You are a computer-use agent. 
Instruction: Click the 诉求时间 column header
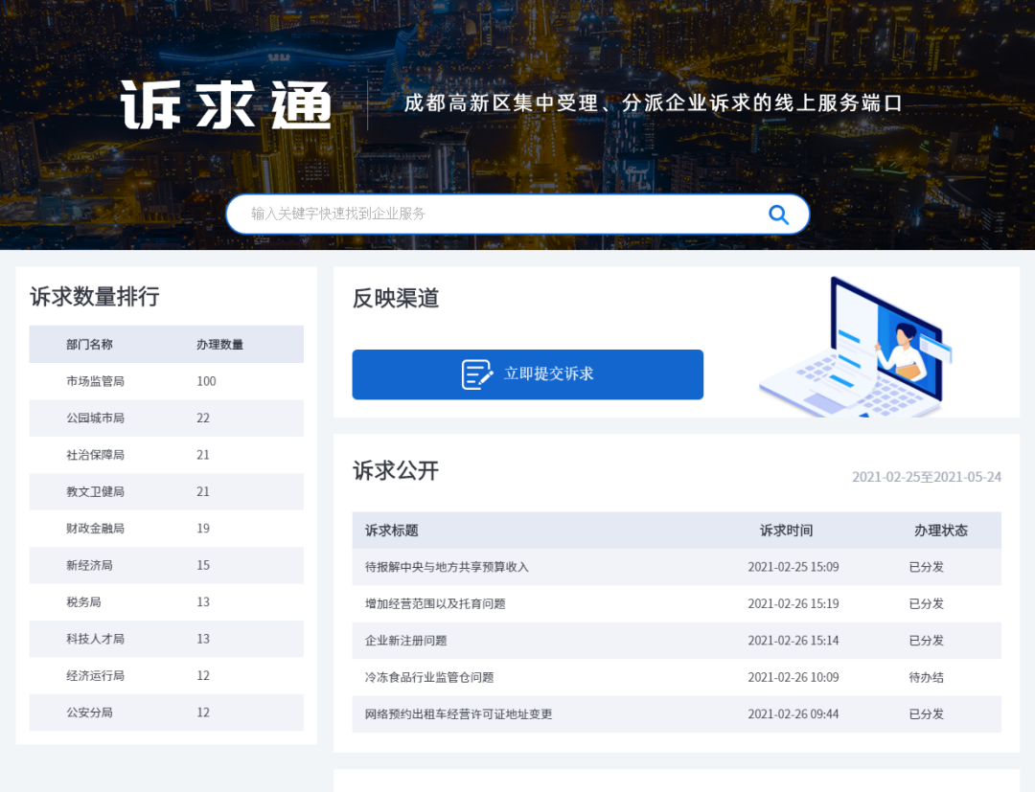786,531
